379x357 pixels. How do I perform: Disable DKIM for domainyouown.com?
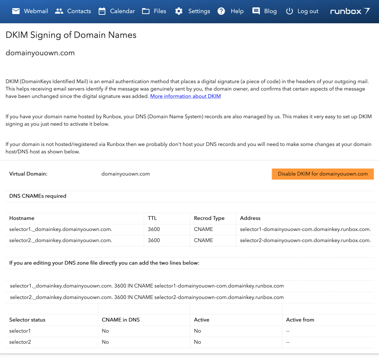point(323,174)
